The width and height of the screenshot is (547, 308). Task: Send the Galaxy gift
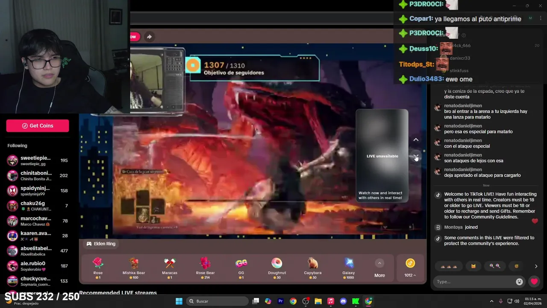pyautogui.click(x=349, y=268)
